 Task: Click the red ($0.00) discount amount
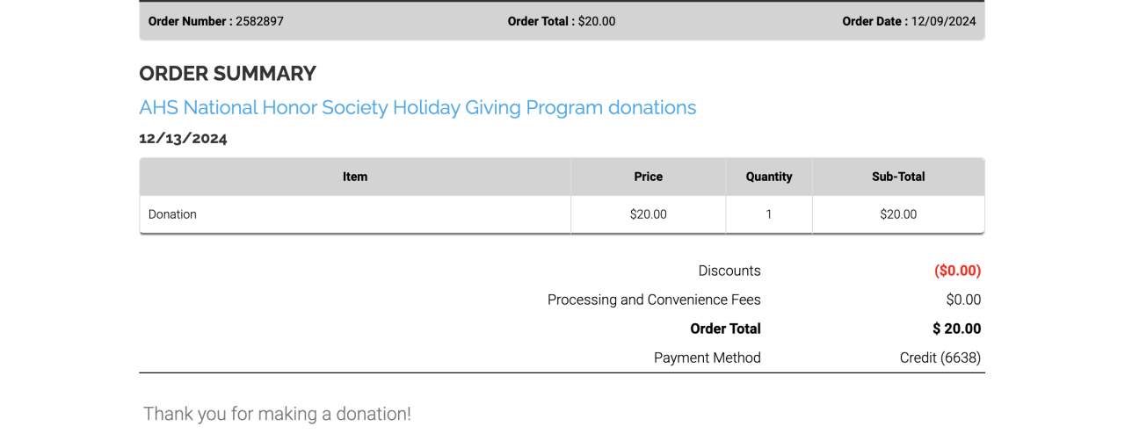[x=957, y=271]
